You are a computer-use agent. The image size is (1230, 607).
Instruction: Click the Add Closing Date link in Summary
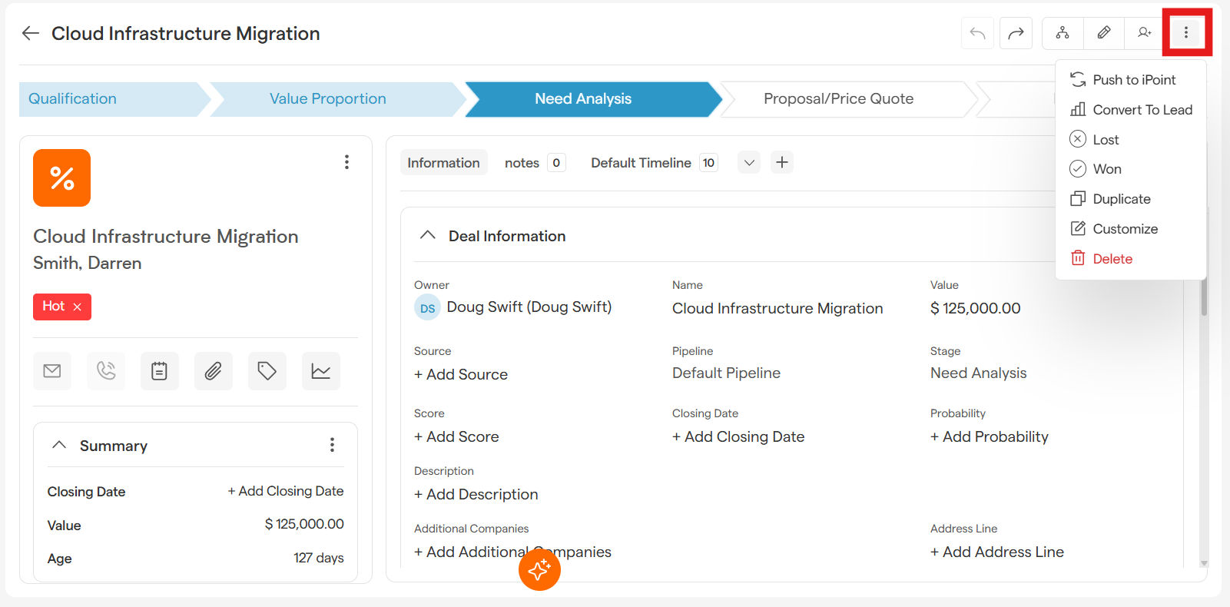(x=285, y=491)
